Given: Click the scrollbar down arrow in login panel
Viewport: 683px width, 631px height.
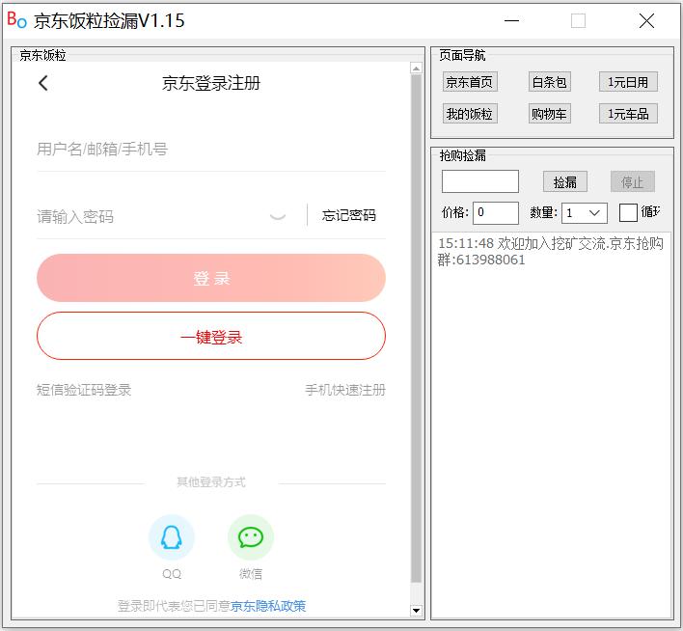Looking at the screenshot, I should [416, 611].
